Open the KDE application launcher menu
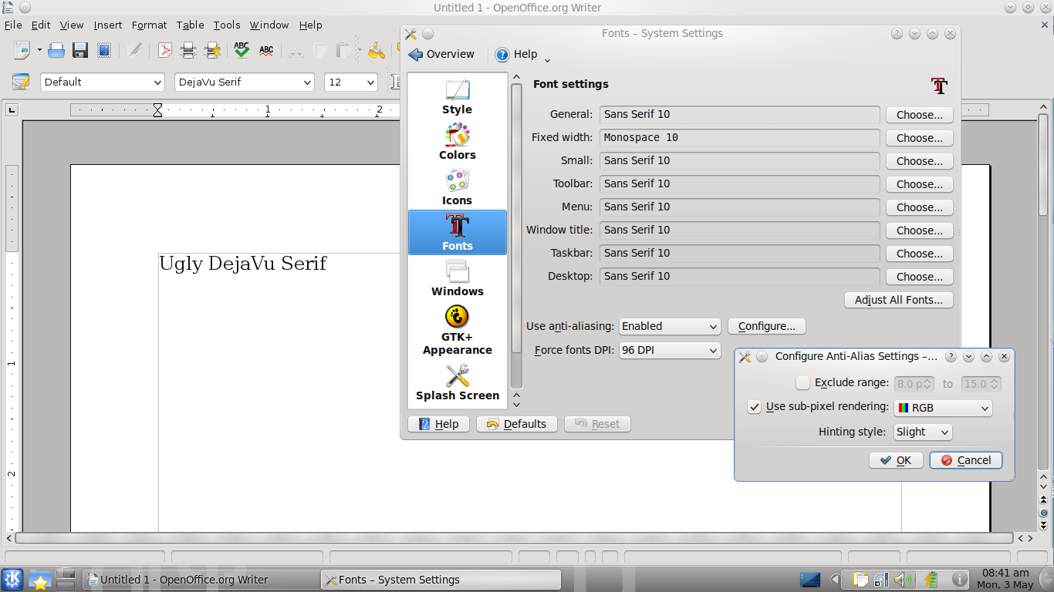Image resolution: width=1054 pixels, height=592 pixels. 12,579
